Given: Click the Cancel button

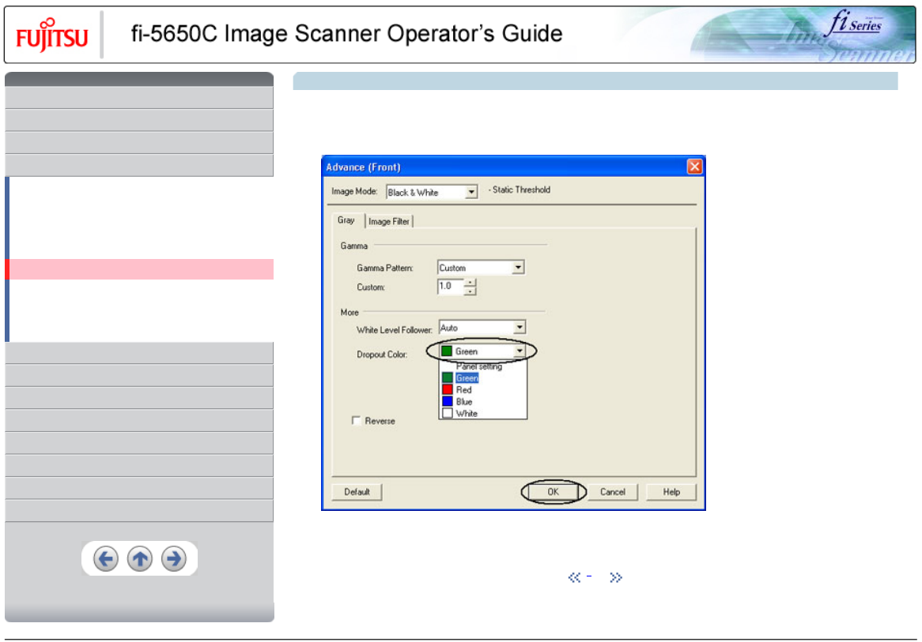Looking at the screenshot, I should 613,492.
